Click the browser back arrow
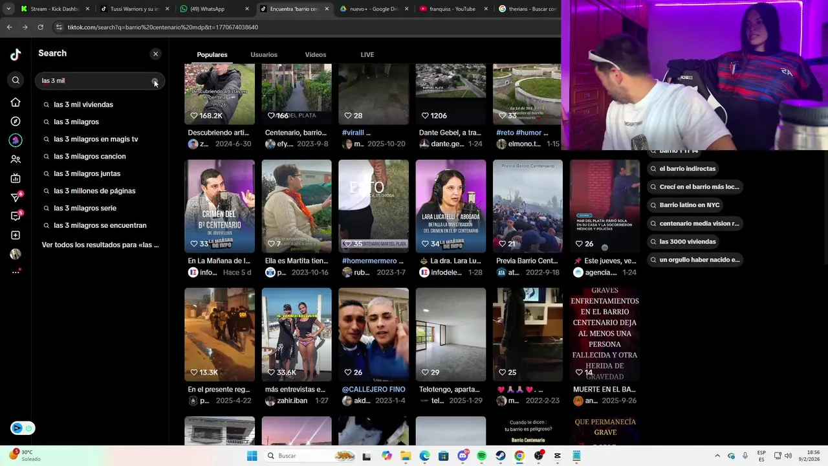Screen dimensions: 828x466 pyautogui.click(x=10, y=27)
